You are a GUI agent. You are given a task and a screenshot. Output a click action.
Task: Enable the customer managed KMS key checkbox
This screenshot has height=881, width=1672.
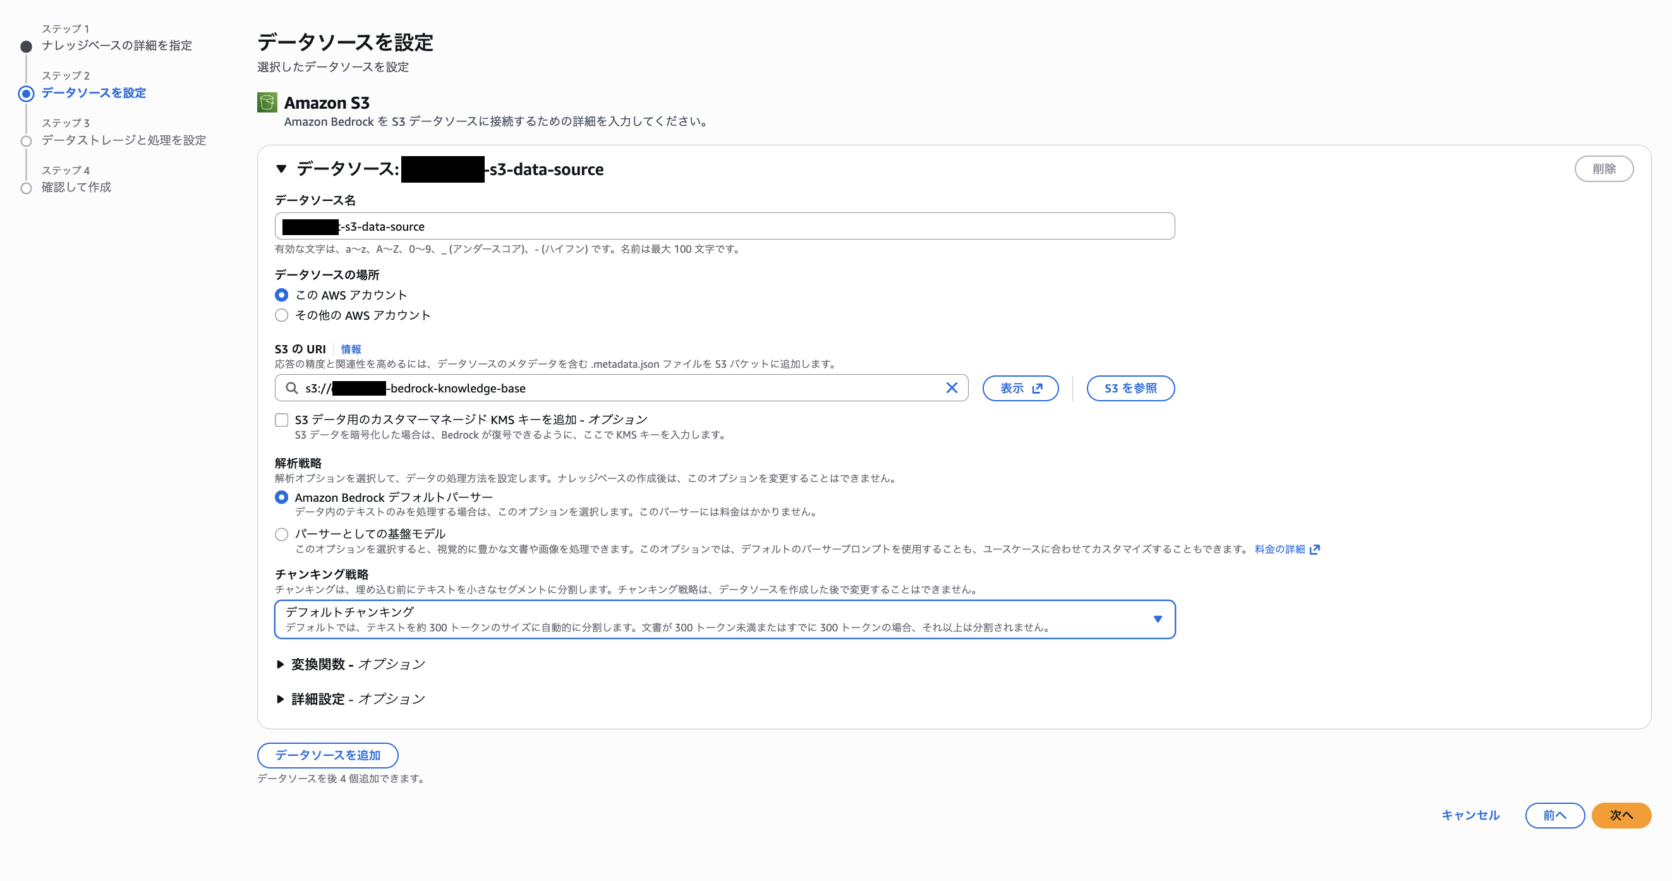(281, 420)
